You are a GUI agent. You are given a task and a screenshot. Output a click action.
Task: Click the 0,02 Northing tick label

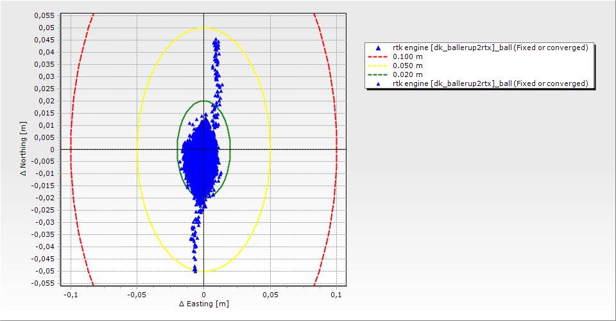click(46, 101)
